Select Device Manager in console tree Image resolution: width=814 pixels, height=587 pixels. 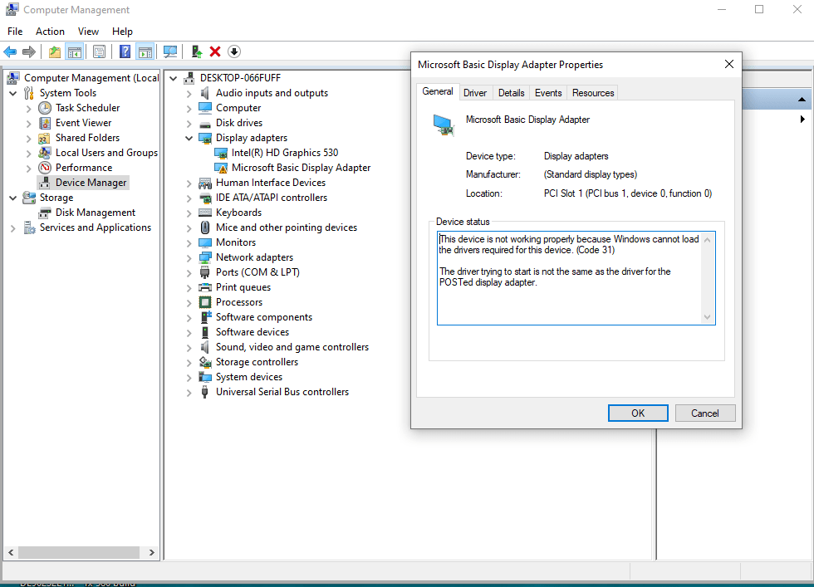(x=91, y=183)
